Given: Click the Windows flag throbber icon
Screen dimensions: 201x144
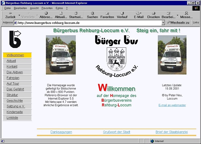Looking at the screenshot, I should [196, 8].
